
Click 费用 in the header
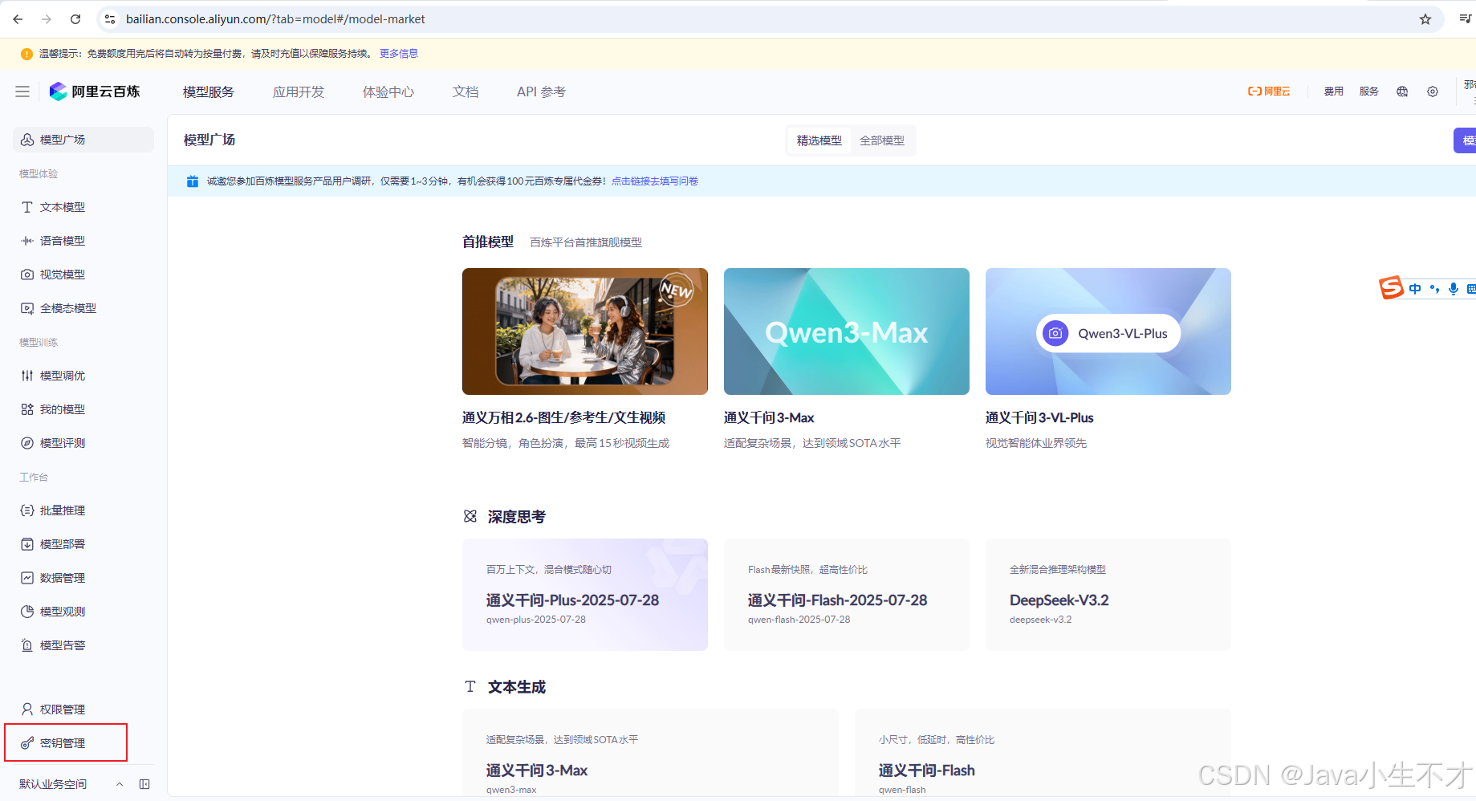[x=1334, y=91]
